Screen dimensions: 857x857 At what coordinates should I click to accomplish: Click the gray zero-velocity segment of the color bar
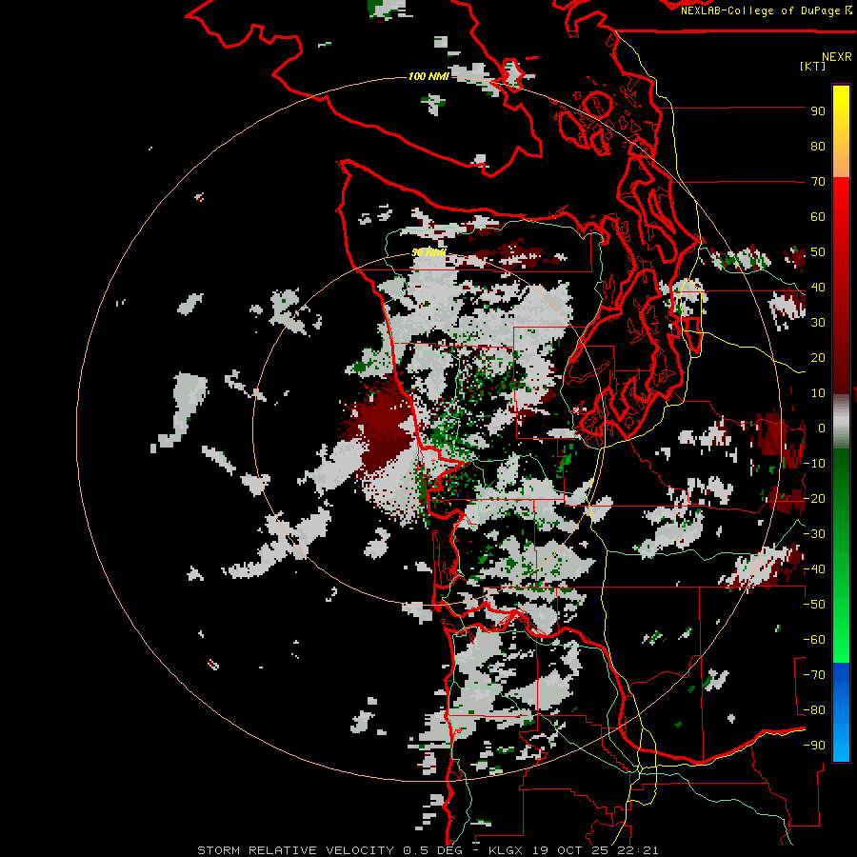(x=841, y=421)
